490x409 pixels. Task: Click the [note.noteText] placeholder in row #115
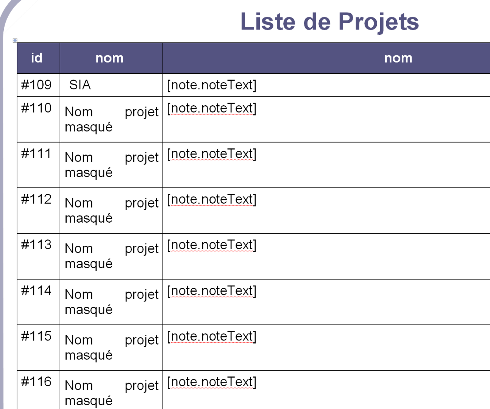(212, 336)
